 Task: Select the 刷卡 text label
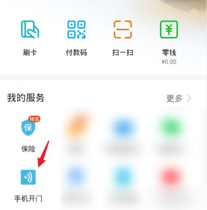[30, 52]
